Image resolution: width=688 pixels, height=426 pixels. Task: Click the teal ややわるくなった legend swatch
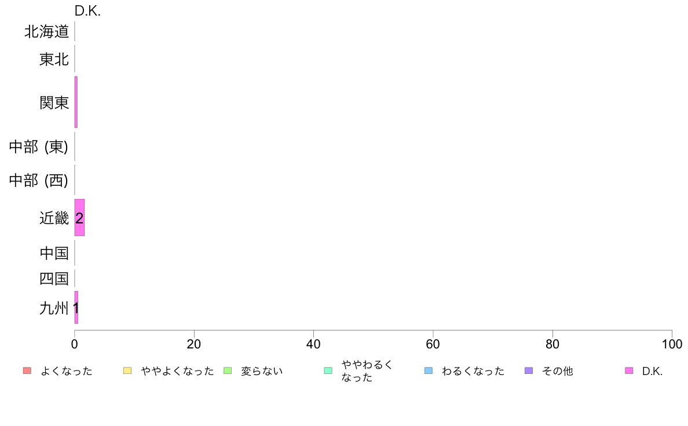click(x=328, y=370)
